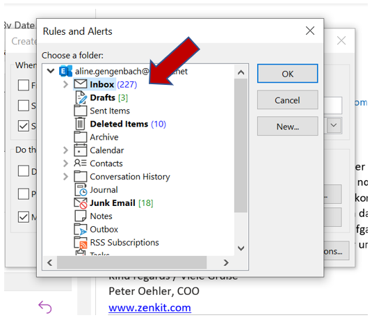Choose the Deleted Items trash icon
This screenshot has width=381, height=320.
pyautogui.click(x=80, y=124)
